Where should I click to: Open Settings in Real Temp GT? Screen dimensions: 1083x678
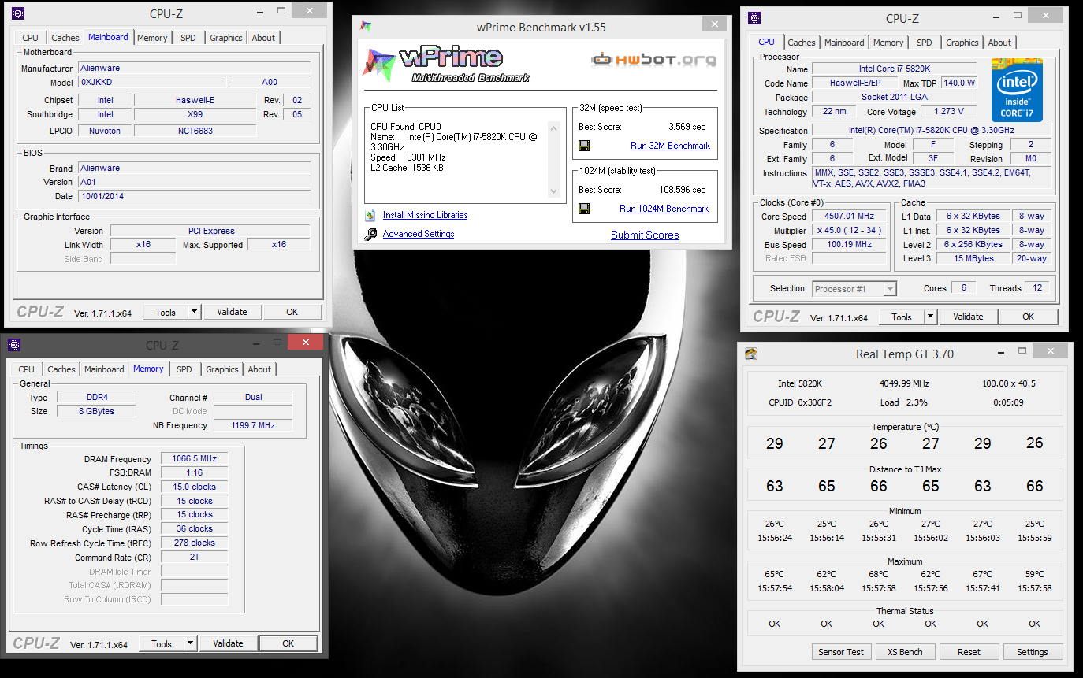[1033, 652]
